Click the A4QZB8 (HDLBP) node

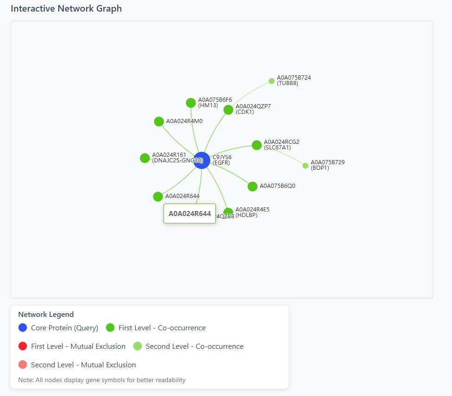point(228,210)
